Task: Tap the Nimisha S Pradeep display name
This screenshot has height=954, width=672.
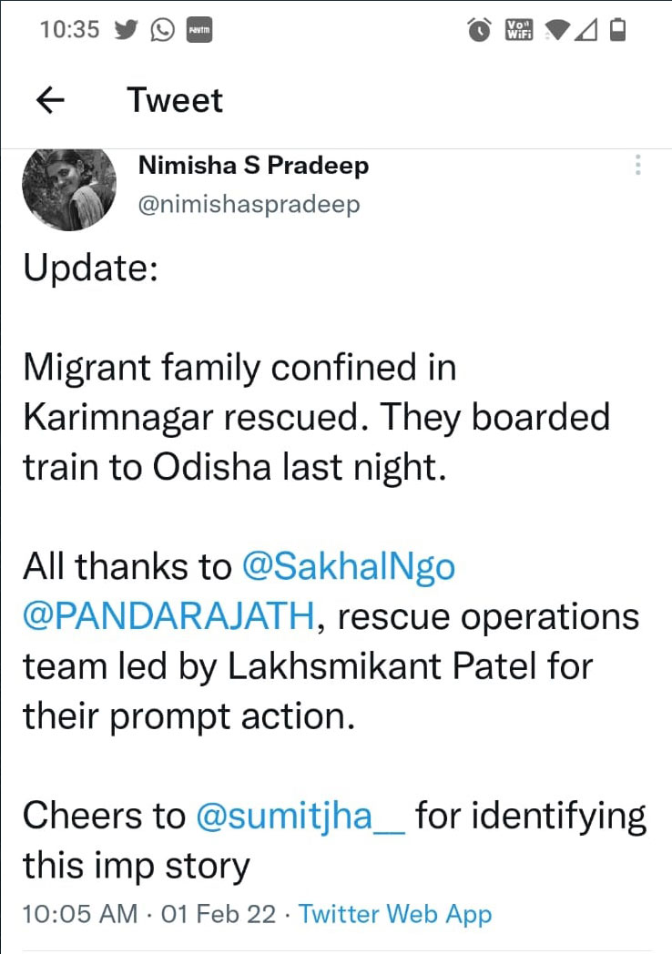Action: point(253,165)
